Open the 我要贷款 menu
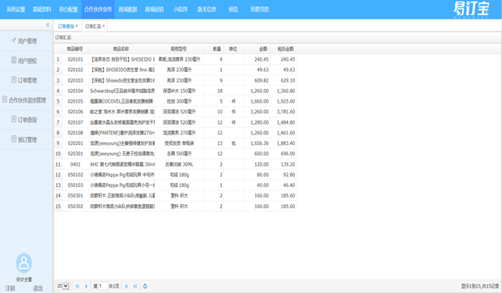The width and height of the screenshot is (502, 293). pos(260,9)
